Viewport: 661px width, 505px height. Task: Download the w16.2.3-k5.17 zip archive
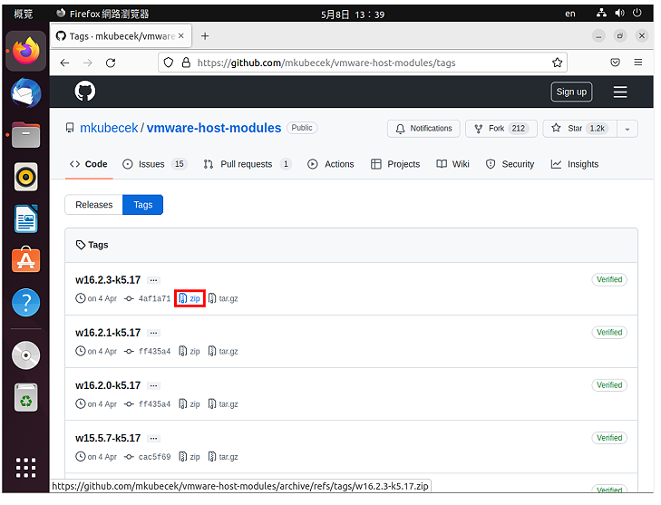[190, 298]
